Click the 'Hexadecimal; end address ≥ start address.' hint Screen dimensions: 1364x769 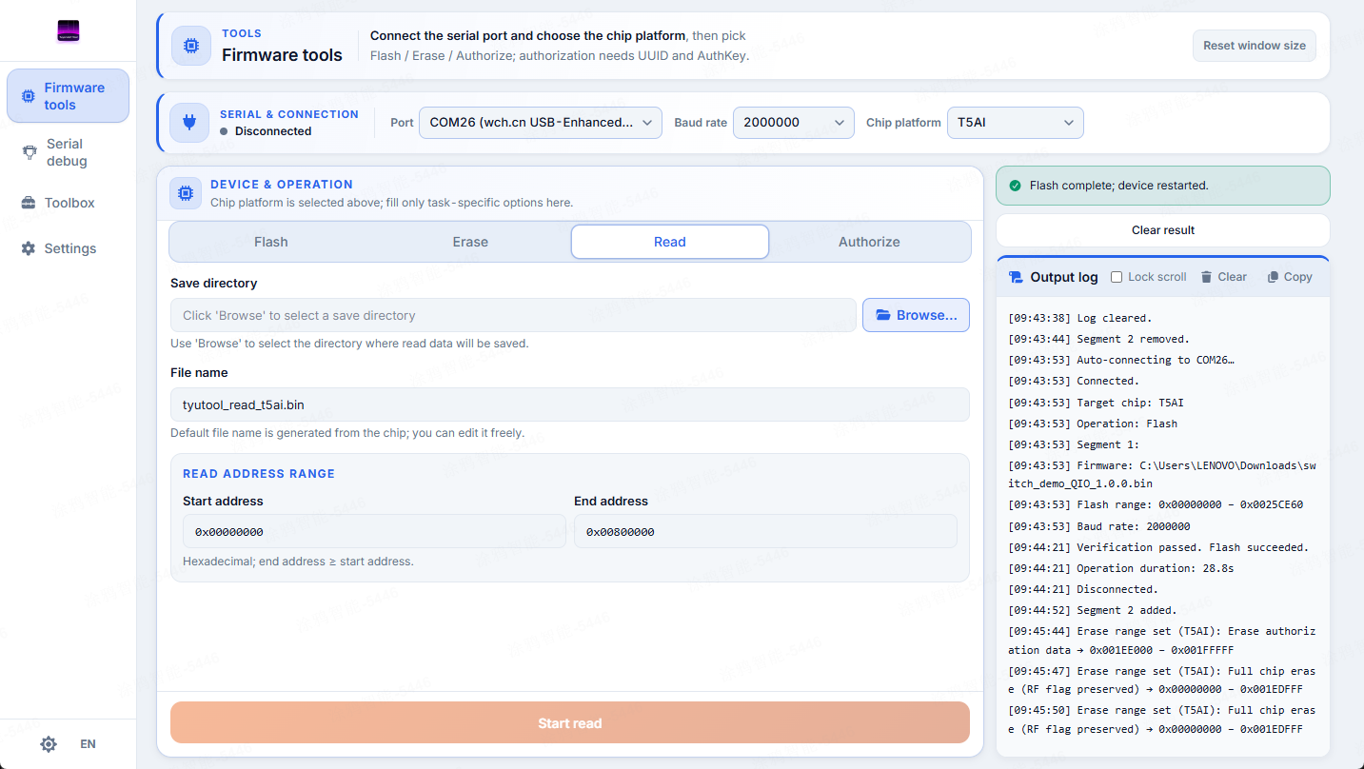click(298, 562)
